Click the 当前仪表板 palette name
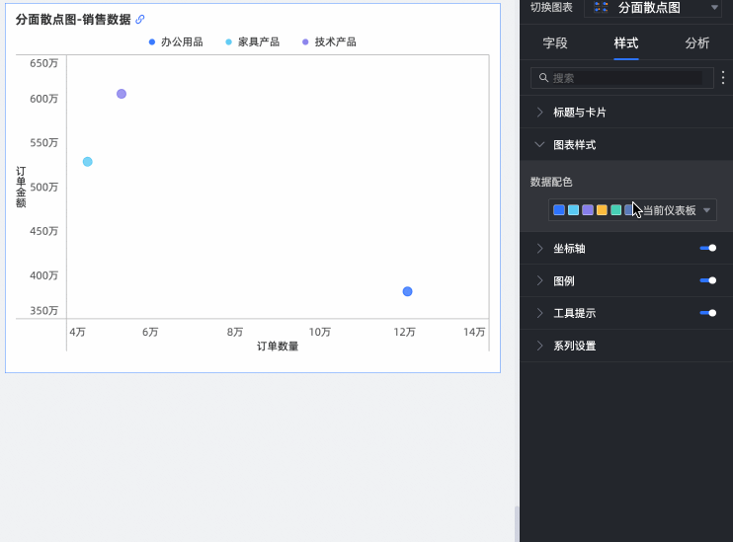The image size is (733, 542). click(670, 210)
